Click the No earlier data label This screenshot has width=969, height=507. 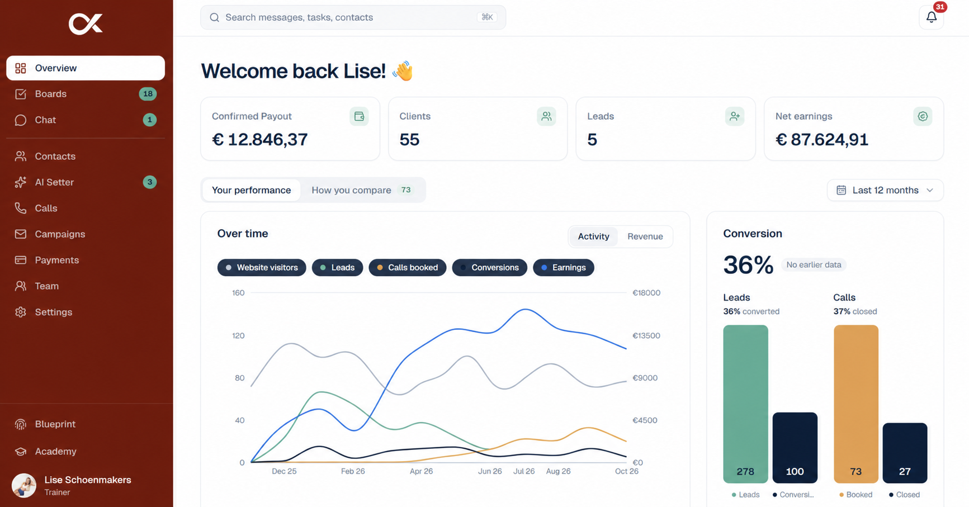pos(814,265)
